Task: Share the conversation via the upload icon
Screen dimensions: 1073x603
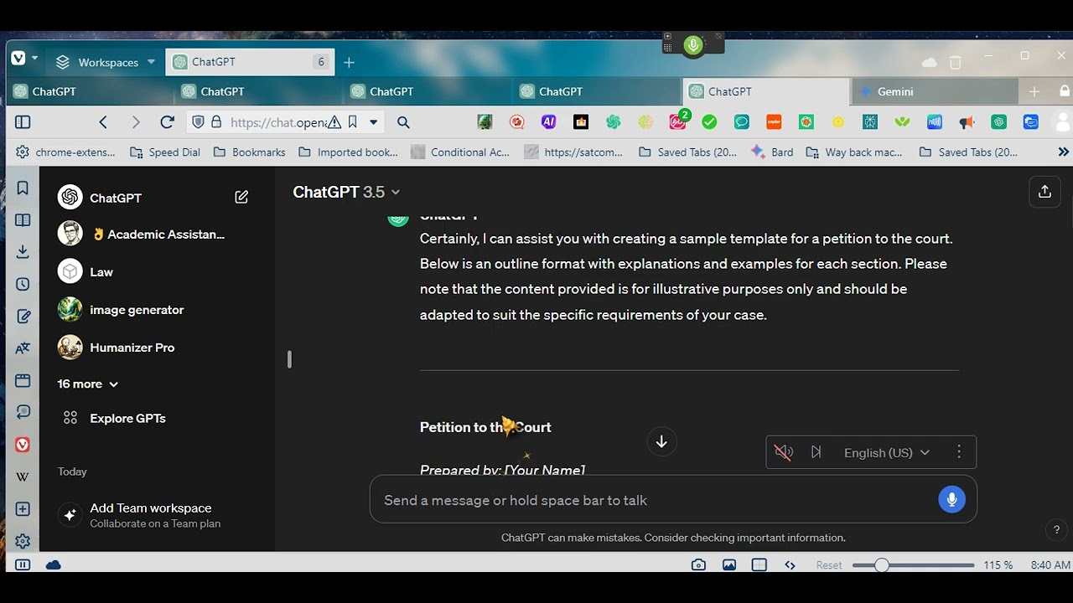Action: (x=1044, y=192)
